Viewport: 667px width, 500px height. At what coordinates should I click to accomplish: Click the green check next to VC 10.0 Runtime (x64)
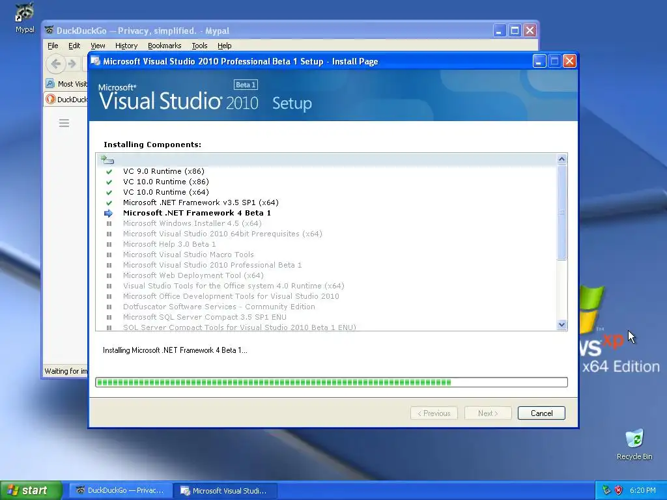[x=109, y=192]
